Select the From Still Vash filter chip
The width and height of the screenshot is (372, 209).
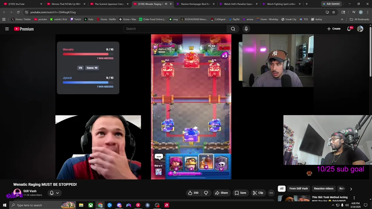(x=298, y=189)
